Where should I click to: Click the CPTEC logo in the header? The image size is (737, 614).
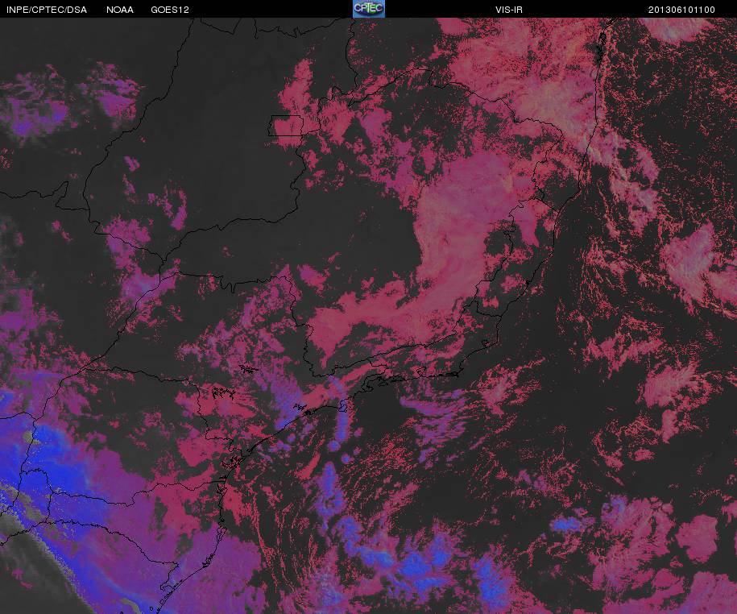[369, 9]
